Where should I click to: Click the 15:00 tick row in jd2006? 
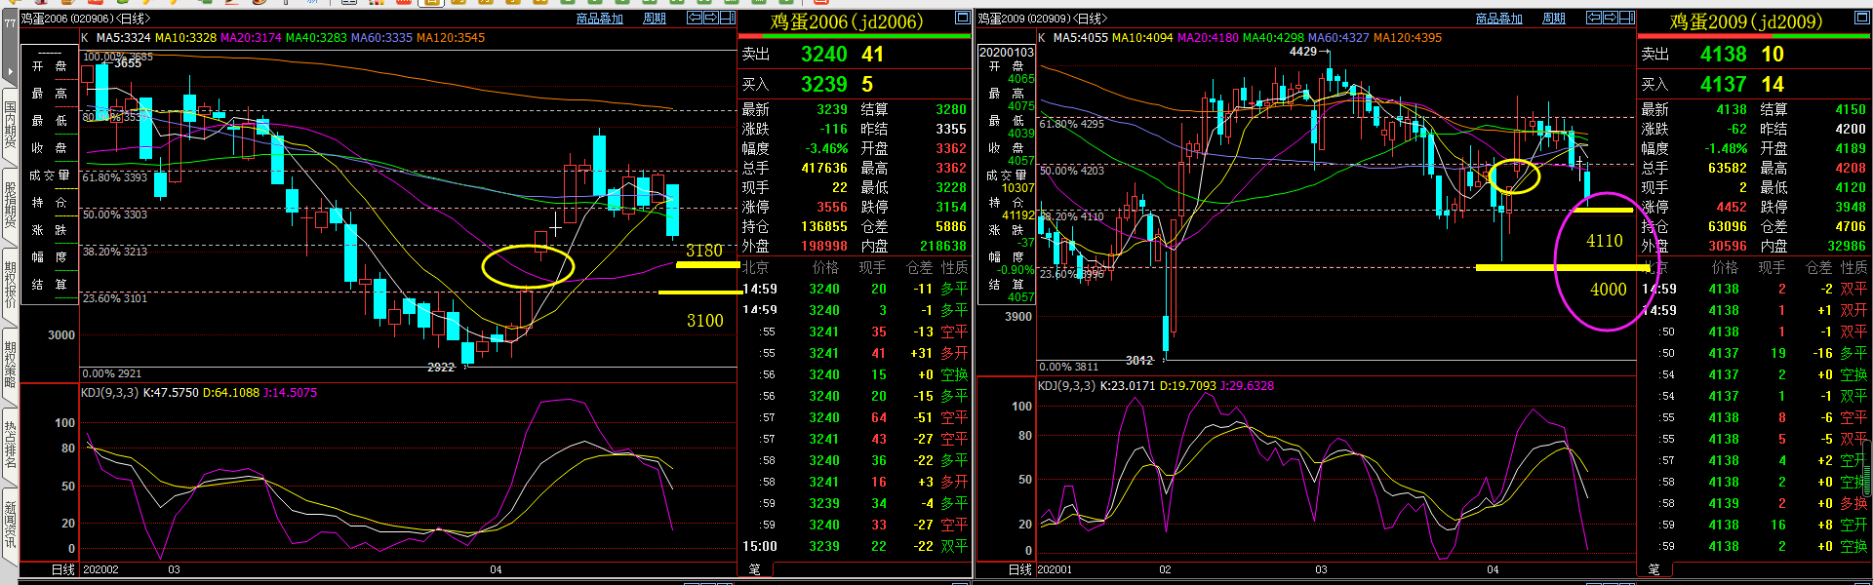point(856,547)
